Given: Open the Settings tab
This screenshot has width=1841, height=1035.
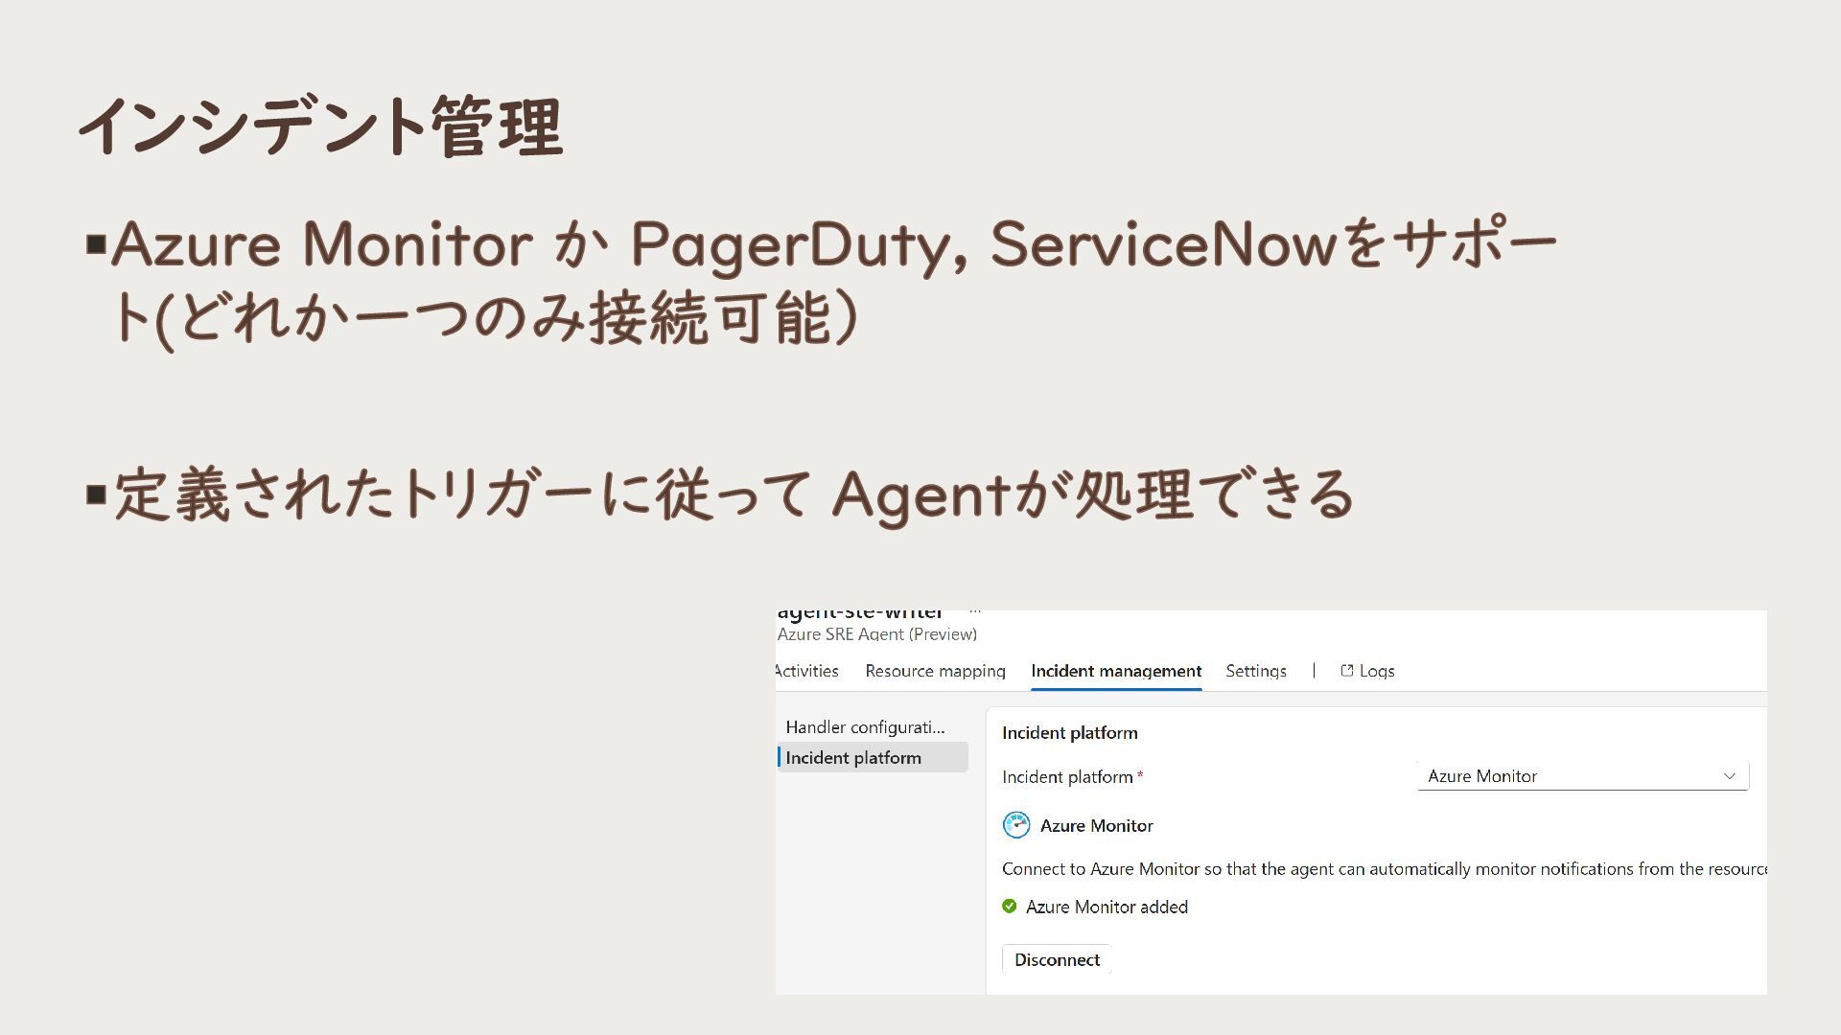Looking at the screenshot, I should coord(1256,671).
